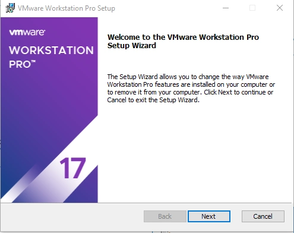Viewport: 294px width, 233px height.
Task: Click the installer icon in the title bar
Action: tap(10, 8)
